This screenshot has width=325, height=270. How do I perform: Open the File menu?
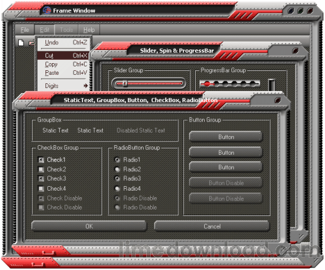[x=25, y=30]
